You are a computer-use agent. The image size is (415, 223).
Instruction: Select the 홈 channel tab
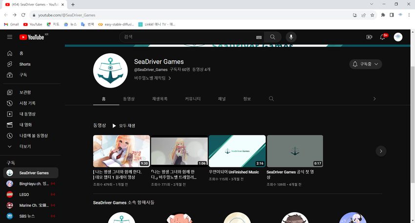pyautogui.click(x=104, y=99)
